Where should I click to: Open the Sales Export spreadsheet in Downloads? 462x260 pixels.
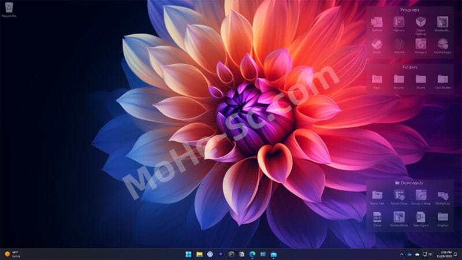point(421,220)
